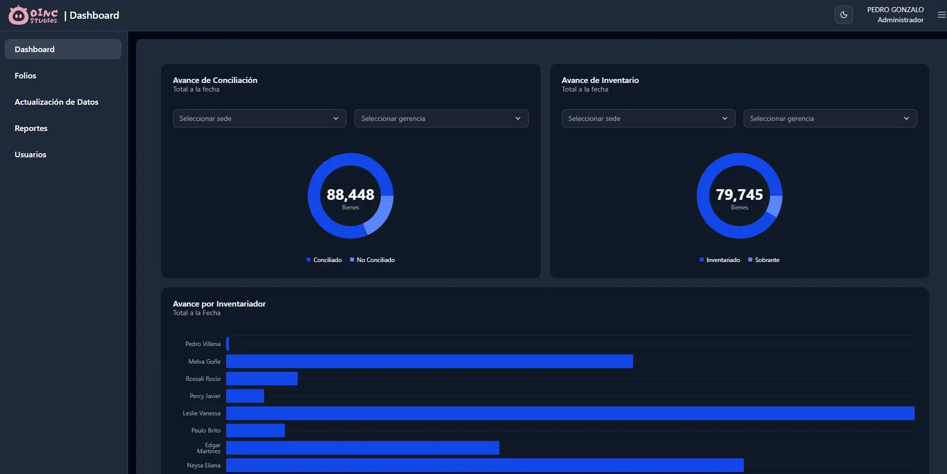This screenshot has height=474, width=947.
Task: Go to Actualización de Datos
Action: (x=56, y=102)
